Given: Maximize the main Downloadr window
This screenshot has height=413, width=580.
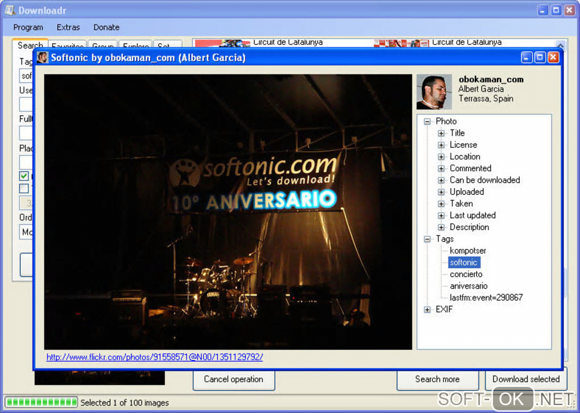Looking at the screenshot, I should click(556, 10).
